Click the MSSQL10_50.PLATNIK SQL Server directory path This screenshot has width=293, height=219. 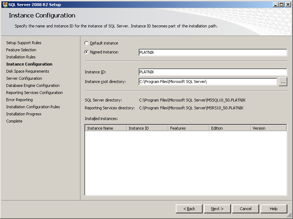(192, 100)
